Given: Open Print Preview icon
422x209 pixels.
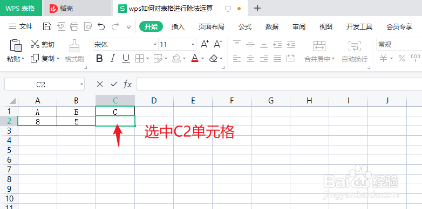Looking at the screenshot, I should click(x=88, y=26).
